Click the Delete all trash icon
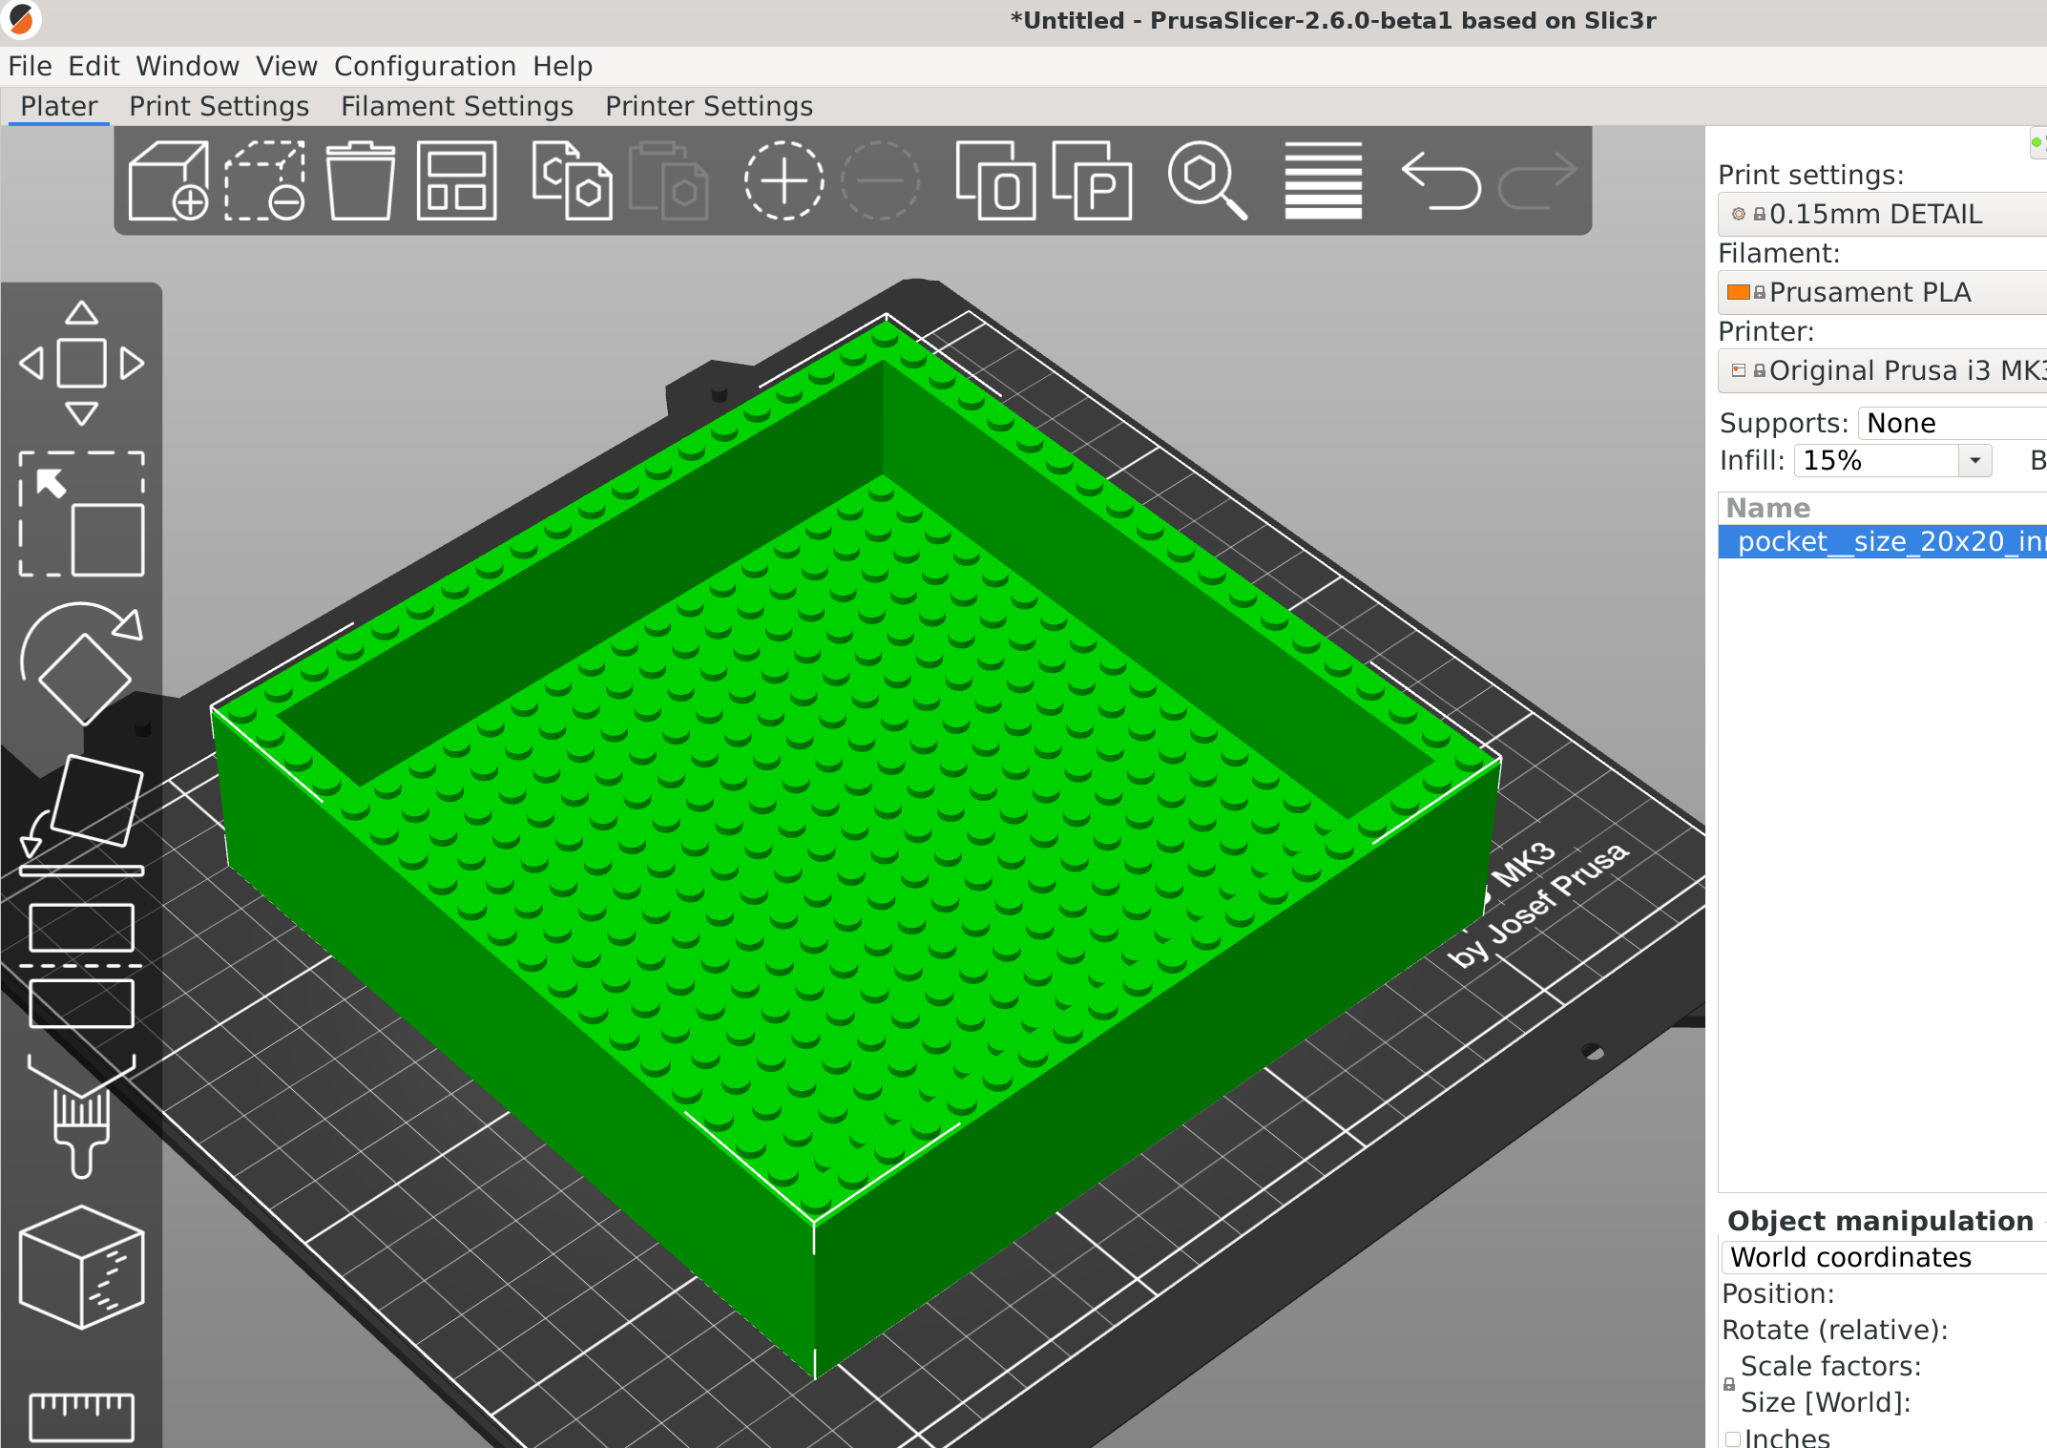 click(361, 181)
